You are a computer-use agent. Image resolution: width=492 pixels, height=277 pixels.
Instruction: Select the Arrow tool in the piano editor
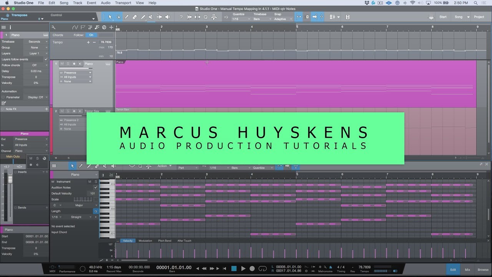(72, 166)
